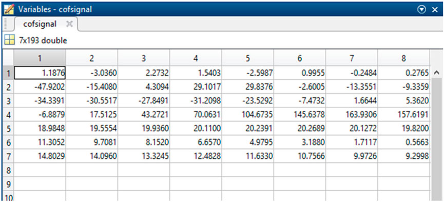This screenshot has width=444, height=202.
Task: Select cell containing 20.2689
Action: click(300, 128)
